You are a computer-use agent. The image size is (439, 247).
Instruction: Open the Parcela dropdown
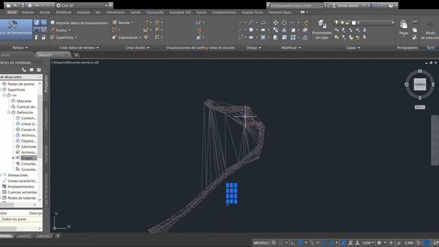(x=123, y=23)
